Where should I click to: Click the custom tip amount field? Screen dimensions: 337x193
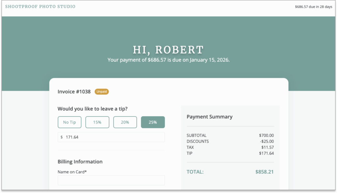click(111, 137)
